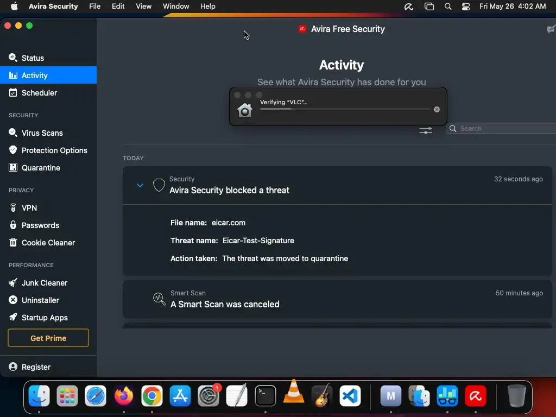
Task: Open Launchpad from the Dock
Action: [67, 396]
